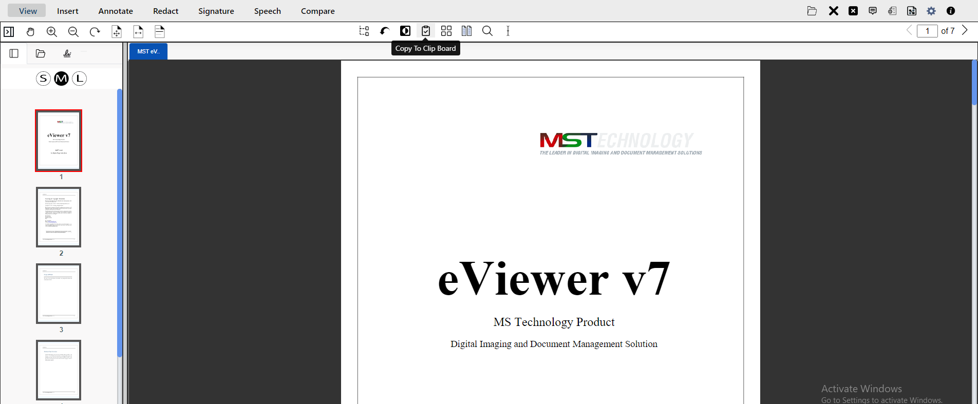Collapse the thumbnail side panel
978x404 pixels.
pyautogui.click(x=9, y=32)
